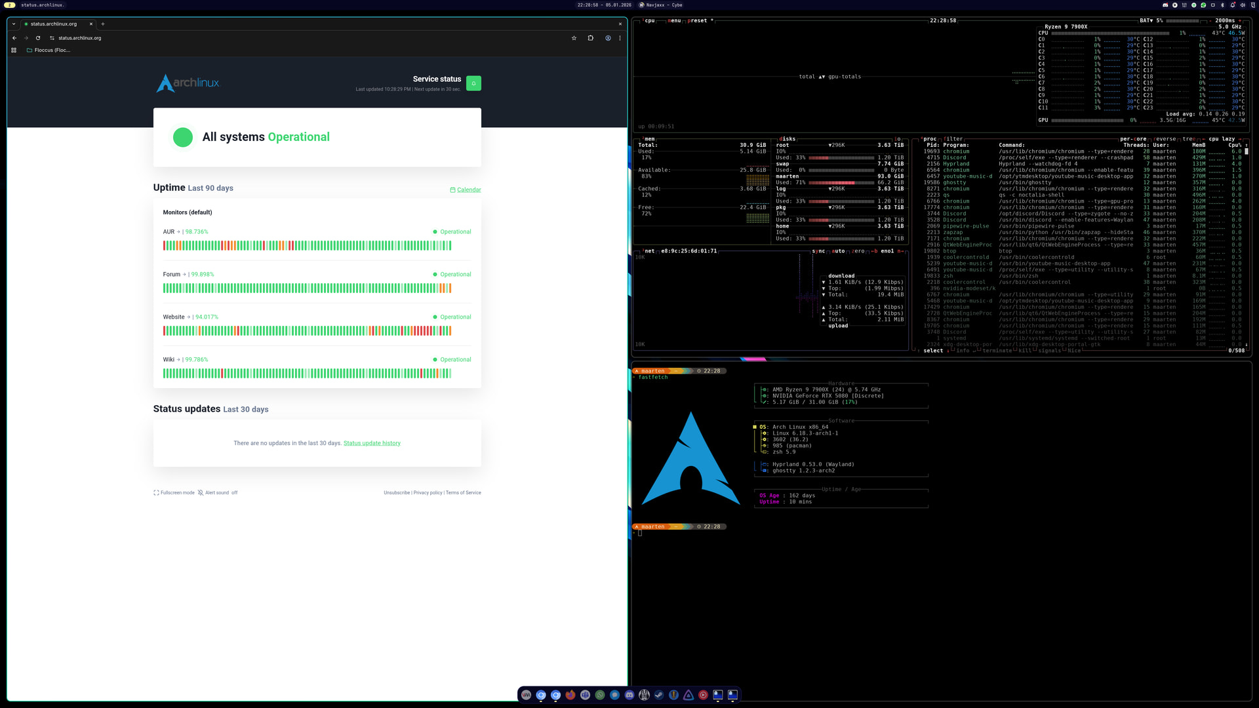Screen dimensions: 1259x708
Task: Open YouTube Music from the dock
Action: [x=703, y=695]
